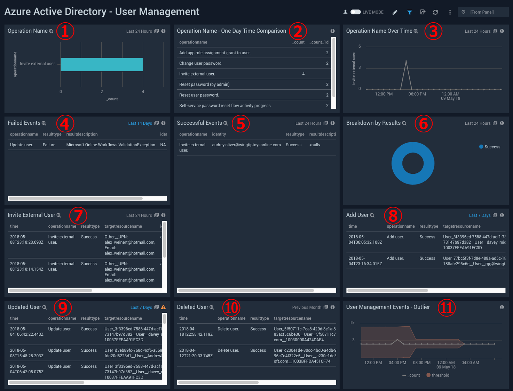Click Microsoft.Online.Workflows.ValidationException description
The height and width of the screenshot is (391, 513).
(111, 145)
